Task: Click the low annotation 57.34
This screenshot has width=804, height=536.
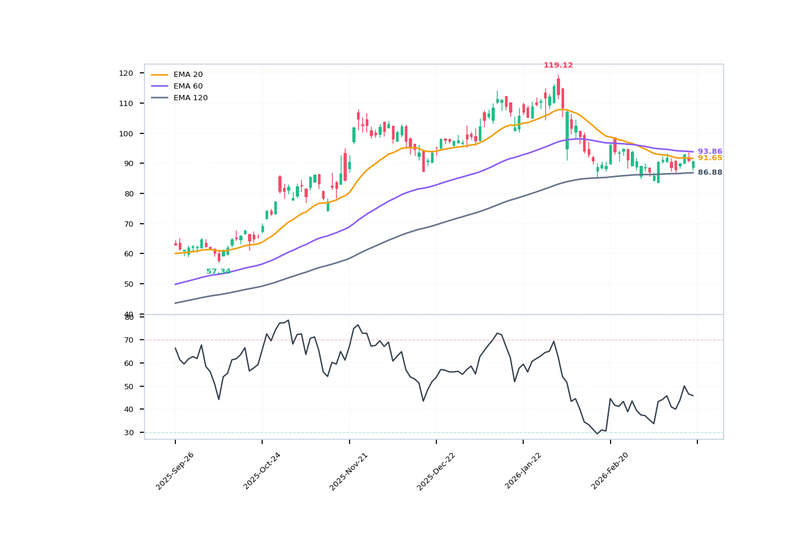Action: (x=218, y=271)
